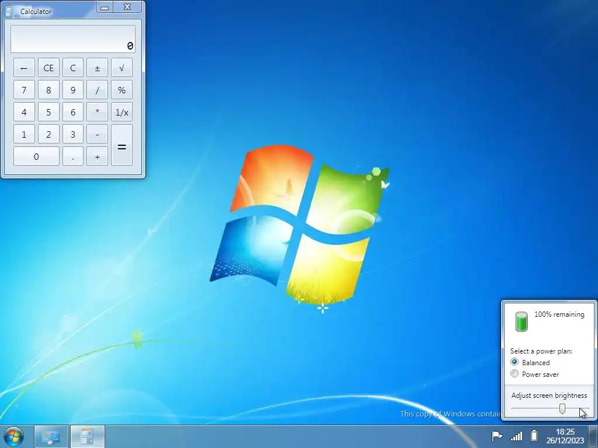Clear the calculator with the C button
The height and width of the screenshot is (448, 598).
click(73, 68)
